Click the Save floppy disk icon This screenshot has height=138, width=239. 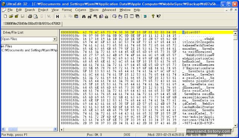click(22, 16)
